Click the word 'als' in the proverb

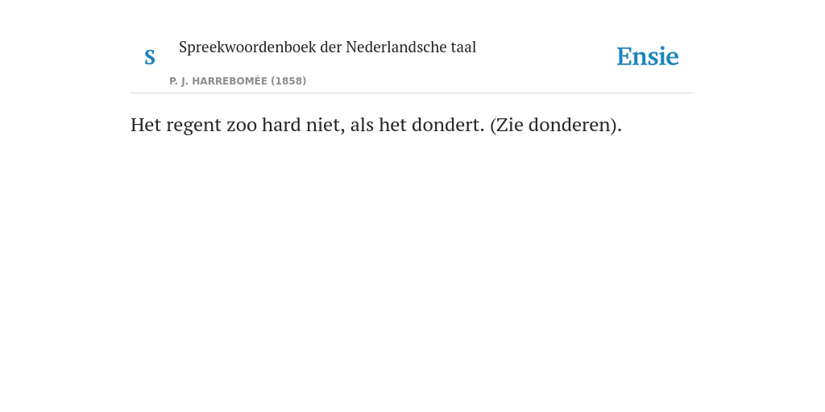pyautogui.click(x=362, y=125)
